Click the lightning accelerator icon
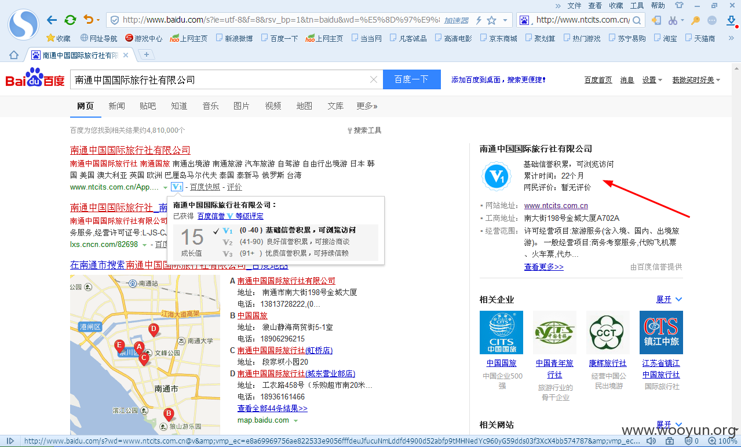 pos(479,20)
